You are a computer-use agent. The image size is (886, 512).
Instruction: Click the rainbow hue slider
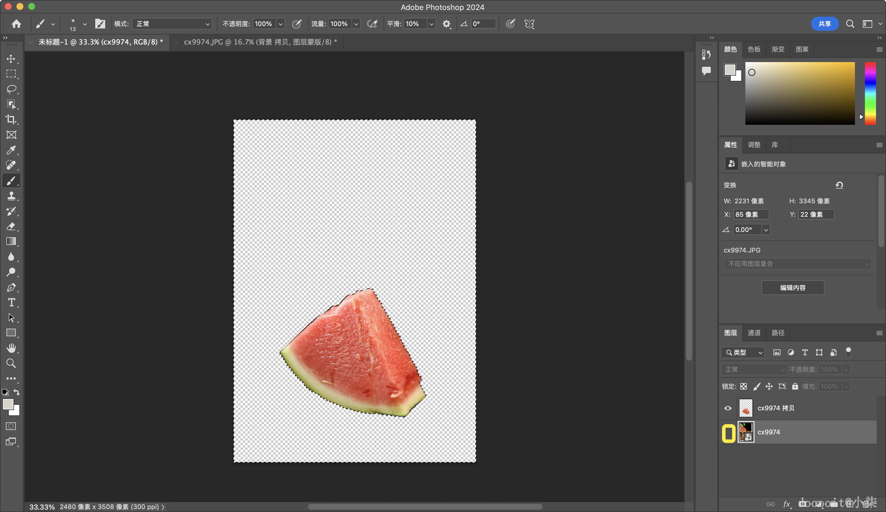click(x=870, y=93)
